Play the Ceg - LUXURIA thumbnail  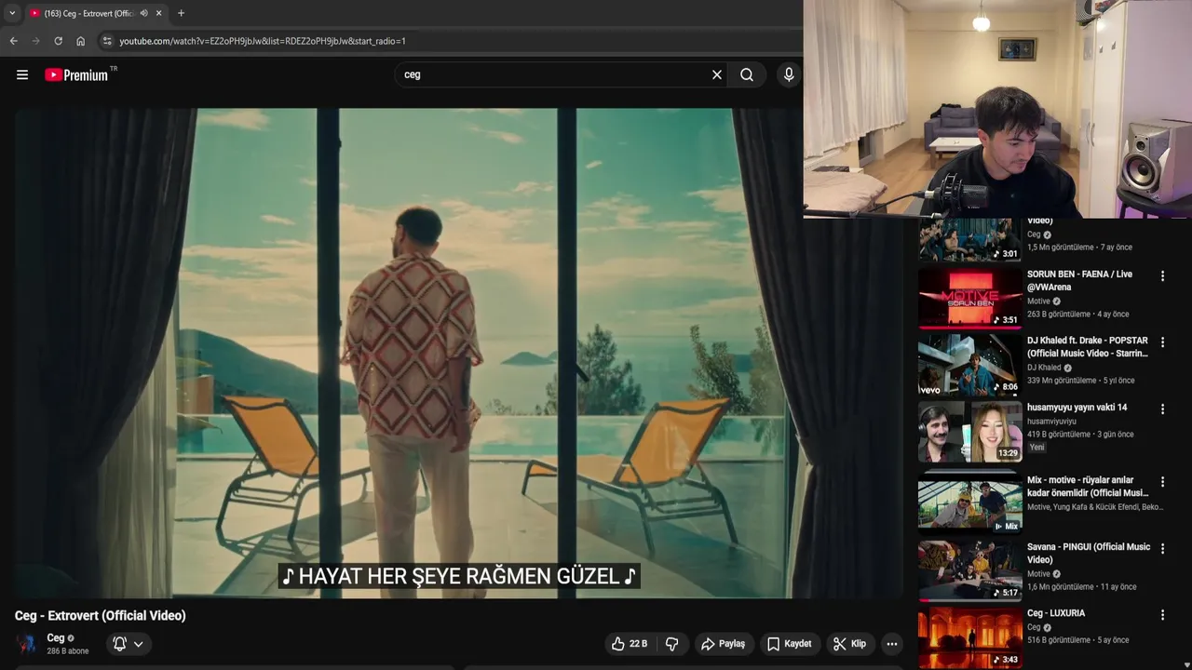(969, 637)
